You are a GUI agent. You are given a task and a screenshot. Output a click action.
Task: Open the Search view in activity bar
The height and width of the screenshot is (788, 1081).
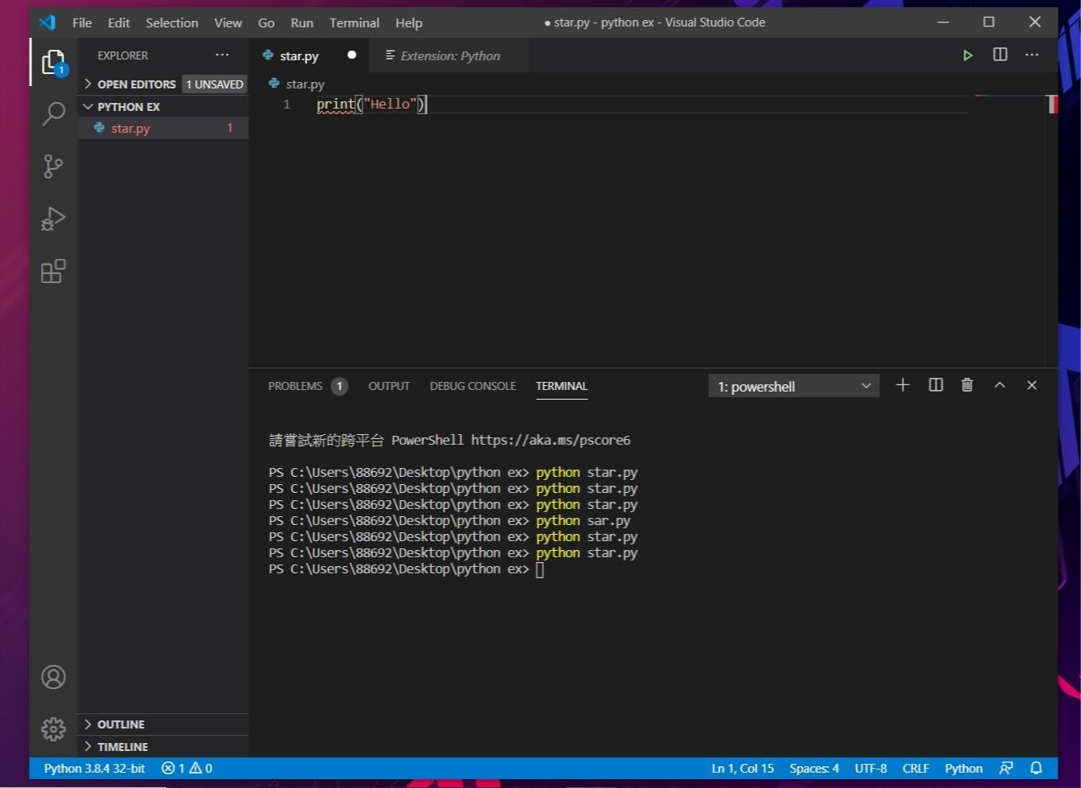point(53,113)
